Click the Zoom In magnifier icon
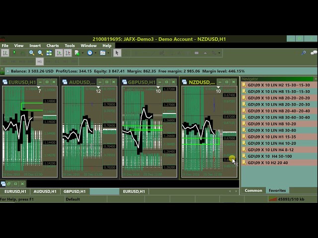This screenshot has height=238, width=318. click(32, 53)
